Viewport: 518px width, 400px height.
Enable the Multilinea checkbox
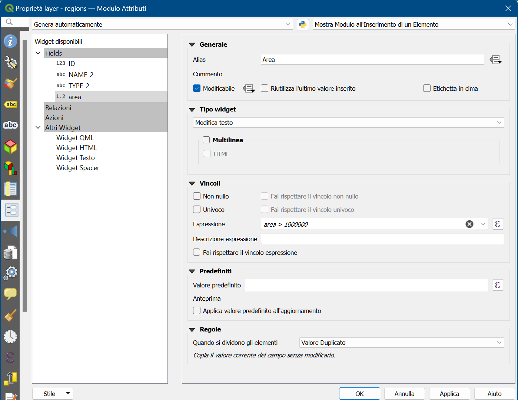[206, 140]
